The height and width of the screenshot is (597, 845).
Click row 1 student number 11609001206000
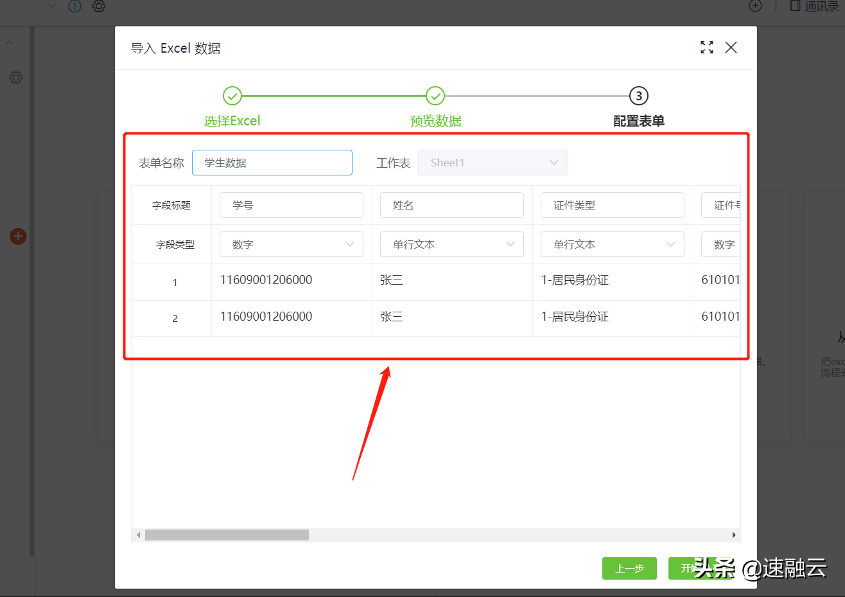coord(266,280)
